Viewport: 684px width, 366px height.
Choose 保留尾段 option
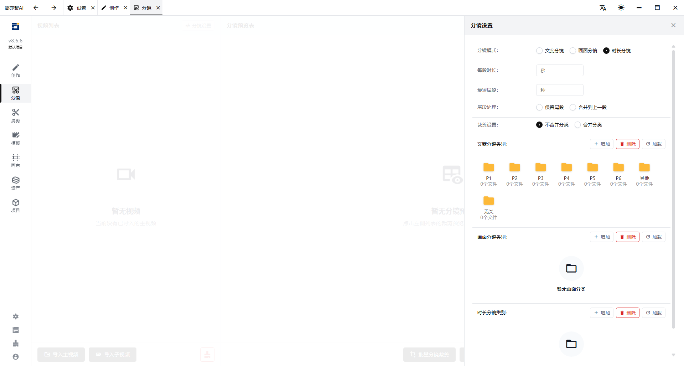coord(539,107)
